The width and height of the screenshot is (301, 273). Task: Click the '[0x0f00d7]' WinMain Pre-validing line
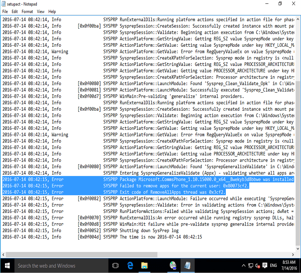coord(123,96)
